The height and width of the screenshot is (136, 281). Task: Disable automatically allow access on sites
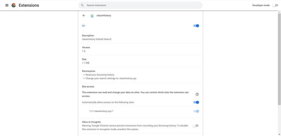point(196,102)
